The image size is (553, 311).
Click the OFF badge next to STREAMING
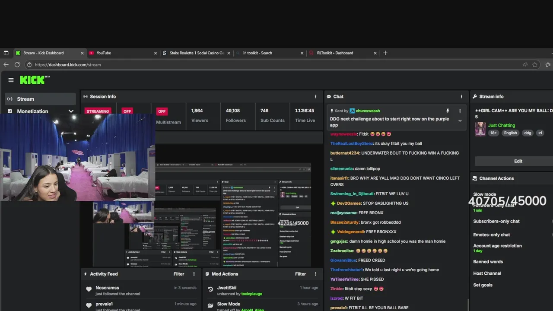coord(127,111)
